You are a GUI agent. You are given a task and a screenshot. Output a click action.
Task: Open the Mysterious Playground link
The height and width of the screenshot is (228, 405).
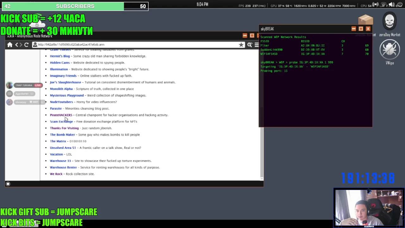tap(67, 95)
